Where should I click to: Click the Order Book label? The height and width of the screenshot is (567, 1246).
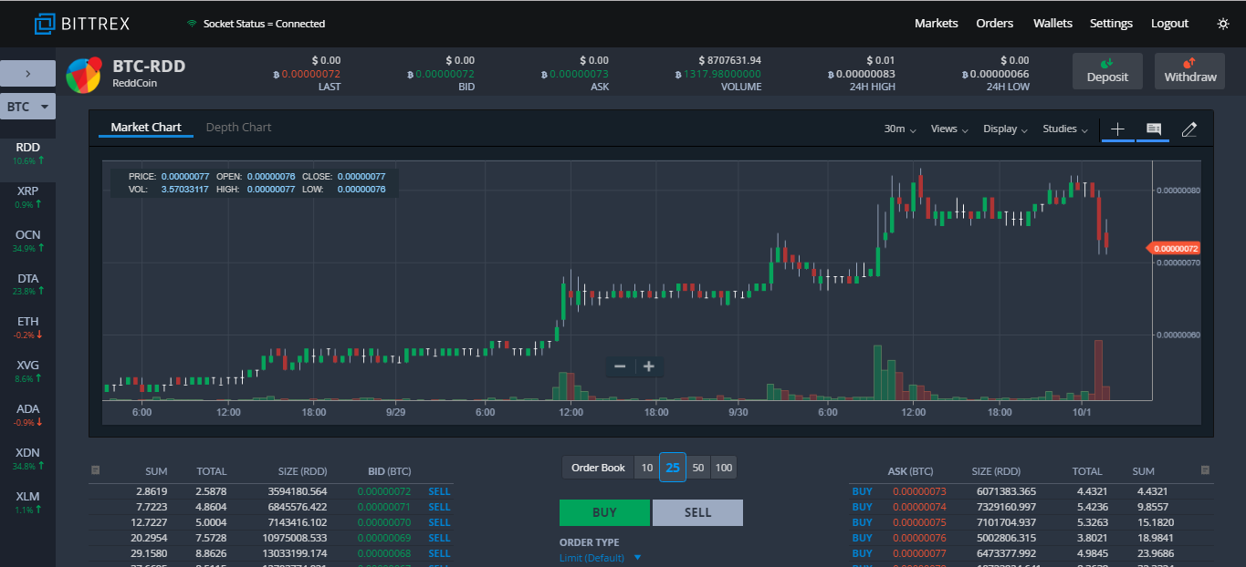pyautogui.click(x=598, y=468)
